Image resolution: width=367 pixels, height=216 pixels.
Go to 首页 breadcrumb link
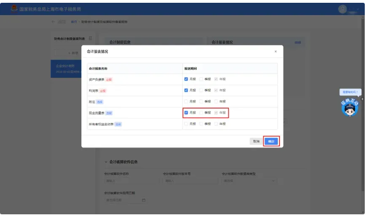tap(74, 22)
